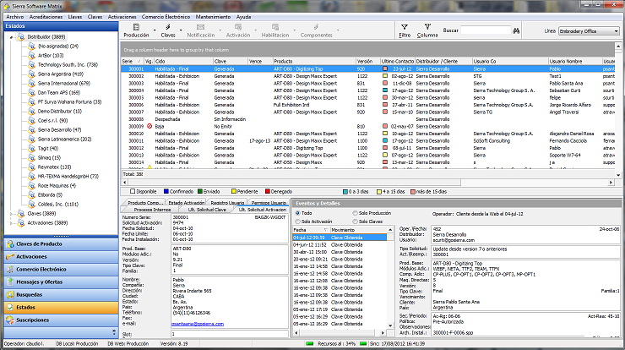
Task: Click the Denegado red legend swatch
Action: coord(268,192)
